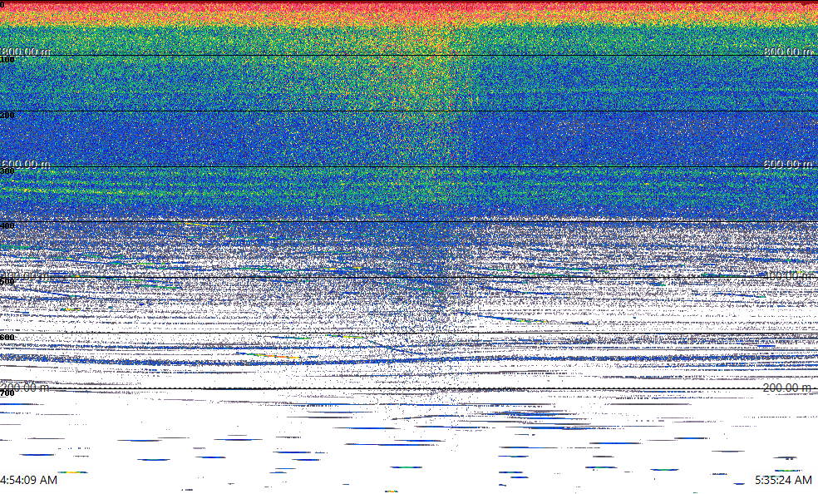Click the 4:54:09 AM start timestamp
The height and width of the screenshot is (494, 818).
click(x=29, y=480)
